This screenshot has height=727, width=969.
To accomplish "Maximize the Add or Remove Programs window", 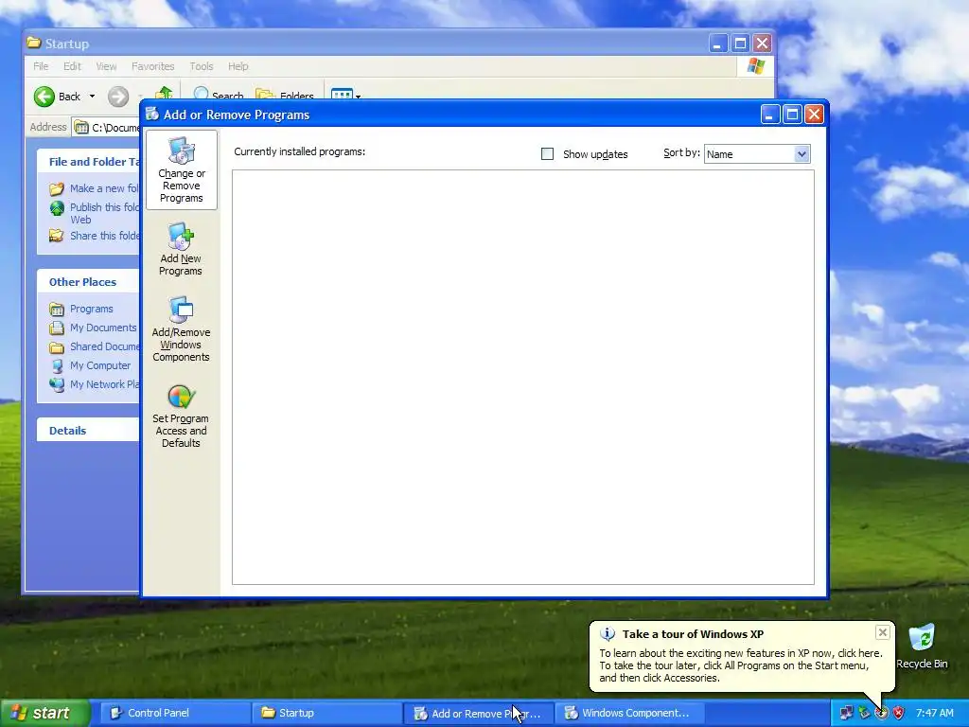I will click(x=792, y=115).
